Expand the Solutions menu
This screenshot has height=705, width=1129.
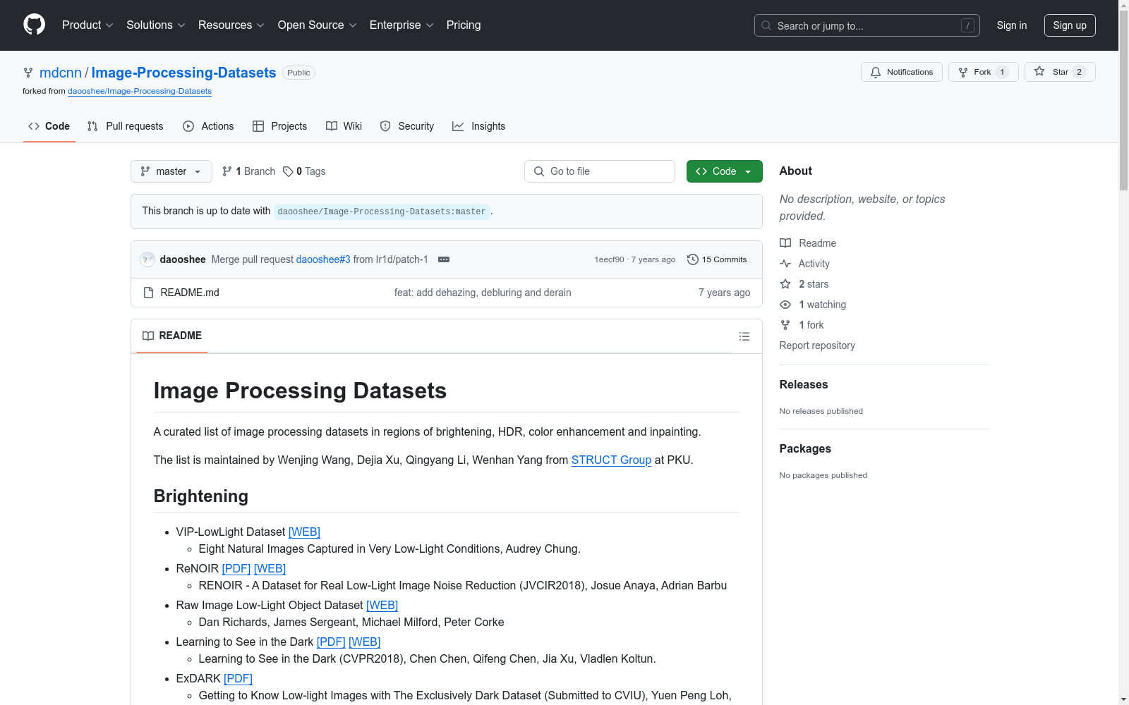(x=156, y=25)
